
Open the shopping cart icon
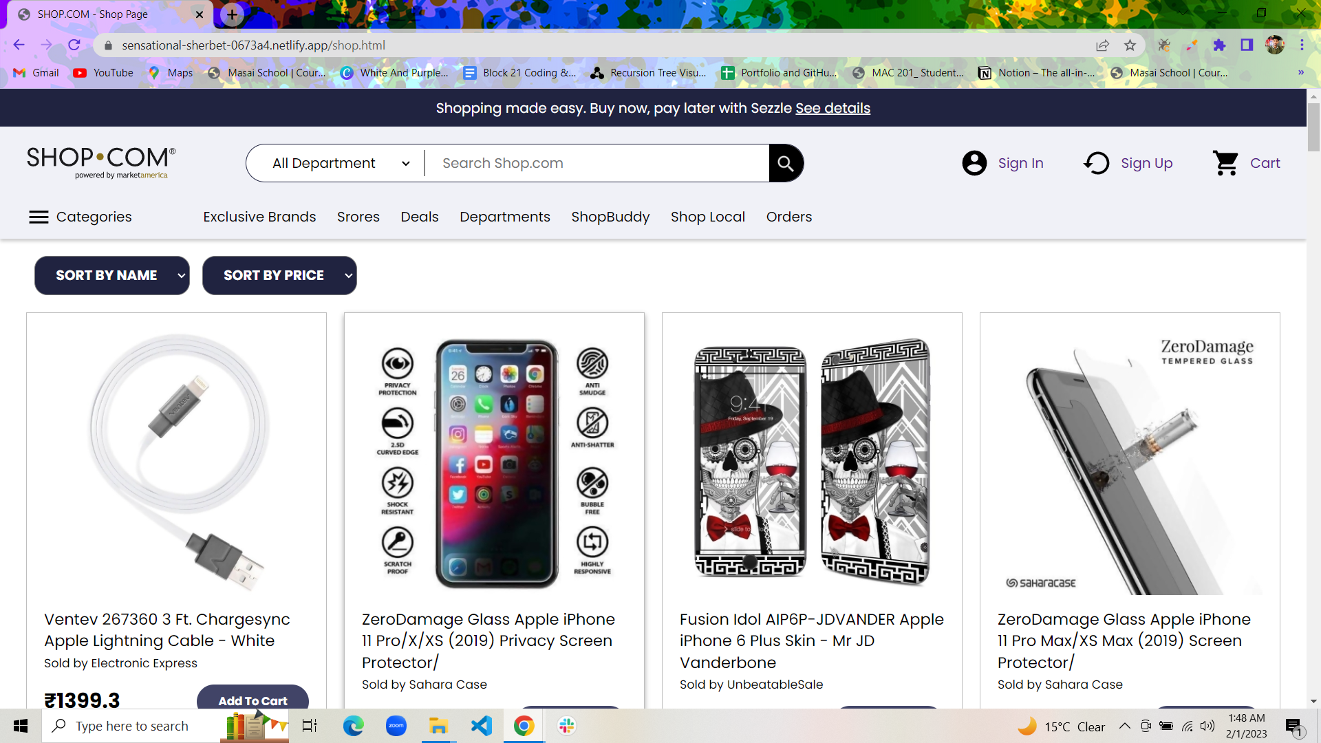[1226, 163]
